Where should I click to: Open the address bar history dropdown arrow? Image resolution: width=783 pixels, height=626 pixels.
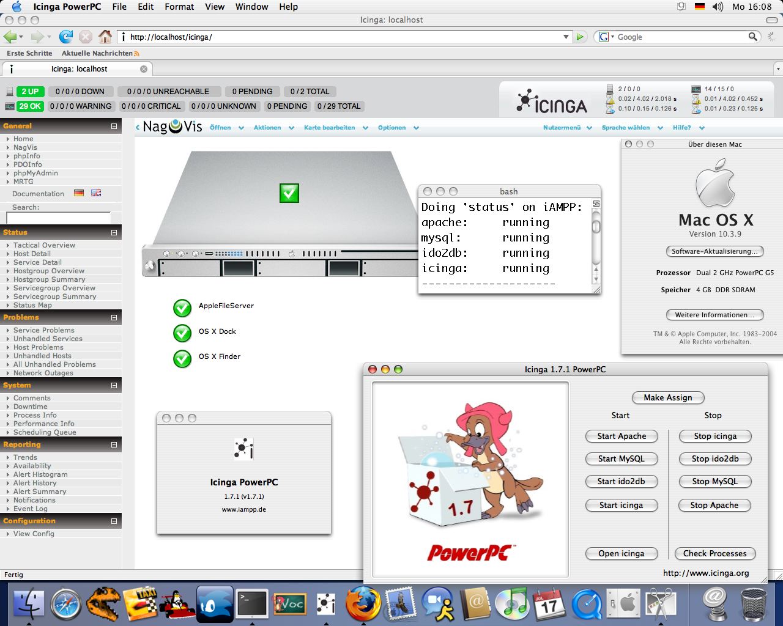pyautogui.click(x=566, y=37)
